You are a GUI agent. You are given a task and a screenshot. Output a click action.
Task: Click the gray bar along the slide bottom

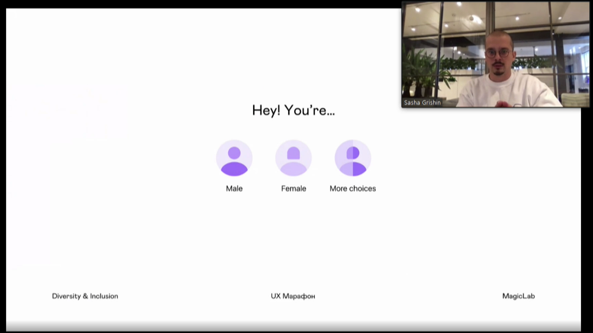click(293, 326)
